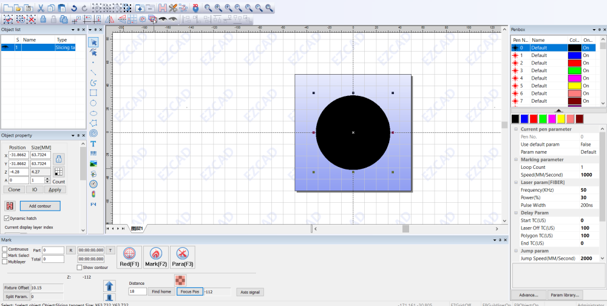
Task: Click the New file icon
Action: [7, 7]
